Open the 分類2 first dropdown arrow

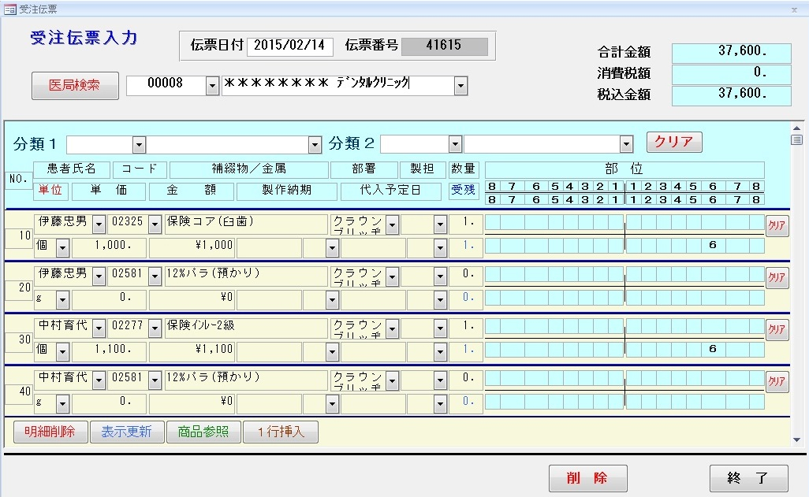tap(455, 144)
